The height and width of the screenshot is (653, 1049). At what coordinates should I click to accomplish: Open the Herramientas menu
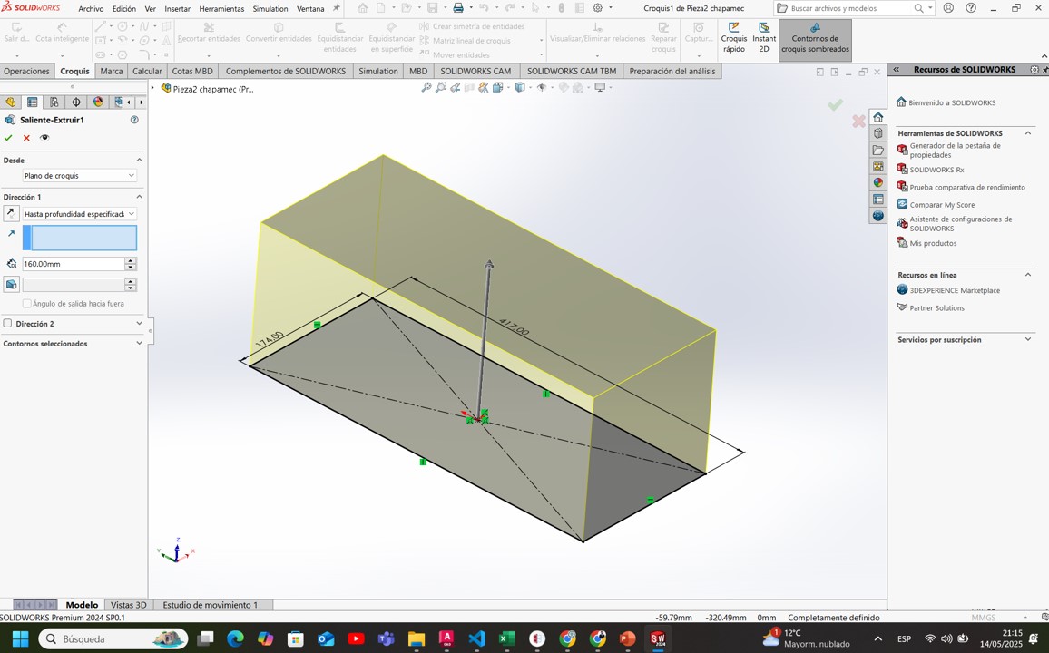coord(221,9)
